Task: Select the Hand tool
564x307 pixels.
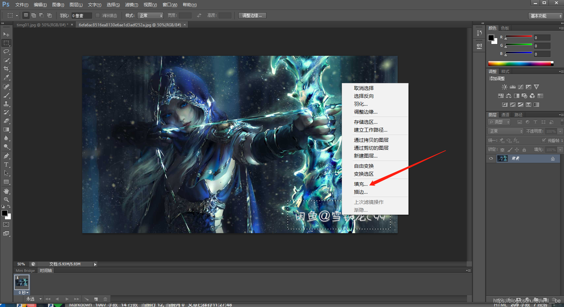Action: point(6,191)
